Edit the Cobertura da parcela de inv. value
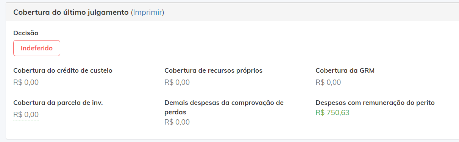This screenshot has height=142, width=459. pyautogui.click(x=26, y=115)
